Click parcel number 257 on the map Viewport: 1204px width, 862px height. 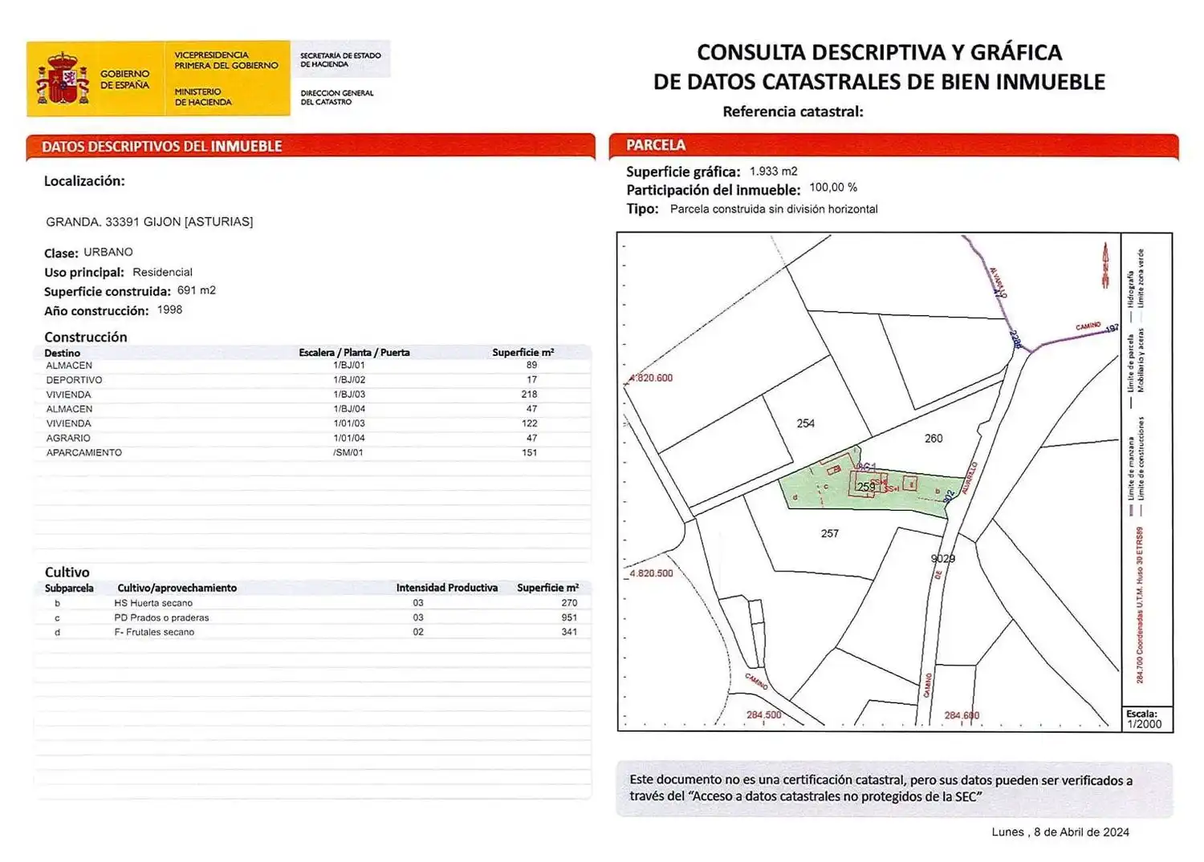(830, 533)
